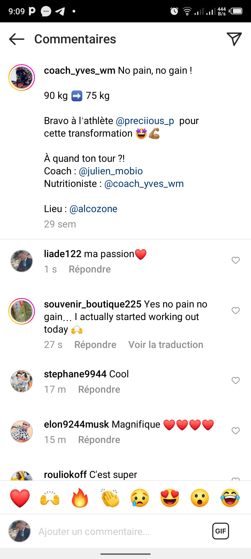Reply to liade122's comment

(x=90, y=269)
